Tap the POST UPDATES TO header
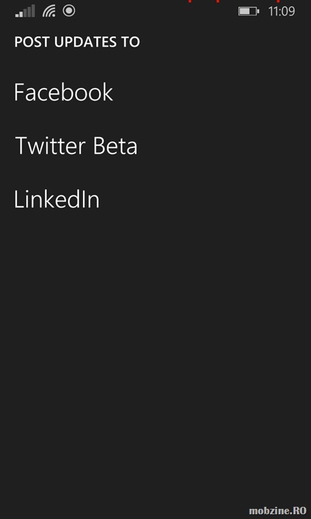311x519 pixels. coord(78,42)
